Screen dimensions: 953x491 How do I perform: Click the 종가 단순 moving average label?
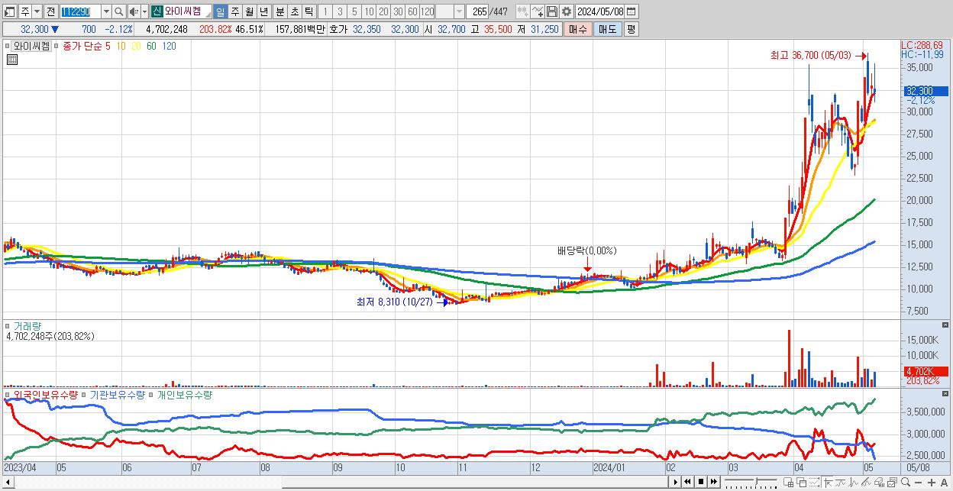click(81, 46)
